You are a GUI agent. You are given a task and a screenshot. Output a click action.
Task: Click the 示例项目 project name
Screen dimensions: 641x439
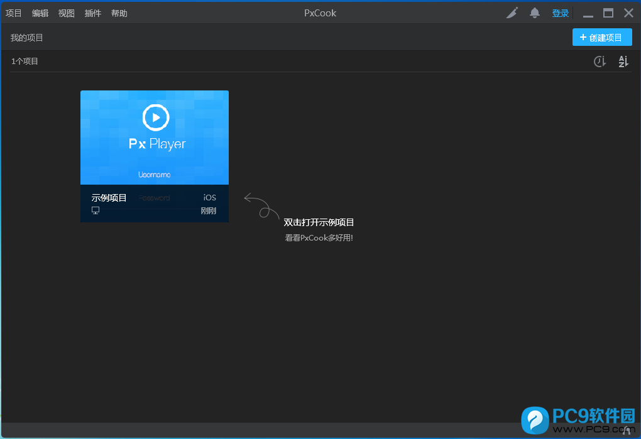coord(109,198)
